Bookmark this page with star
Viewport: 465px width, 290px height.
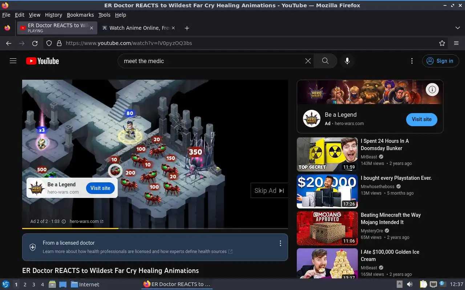click(442, 43)
